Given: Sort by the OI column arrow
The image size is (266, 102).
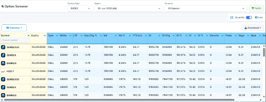Looking at the screenshot, I should pos(159,36).
